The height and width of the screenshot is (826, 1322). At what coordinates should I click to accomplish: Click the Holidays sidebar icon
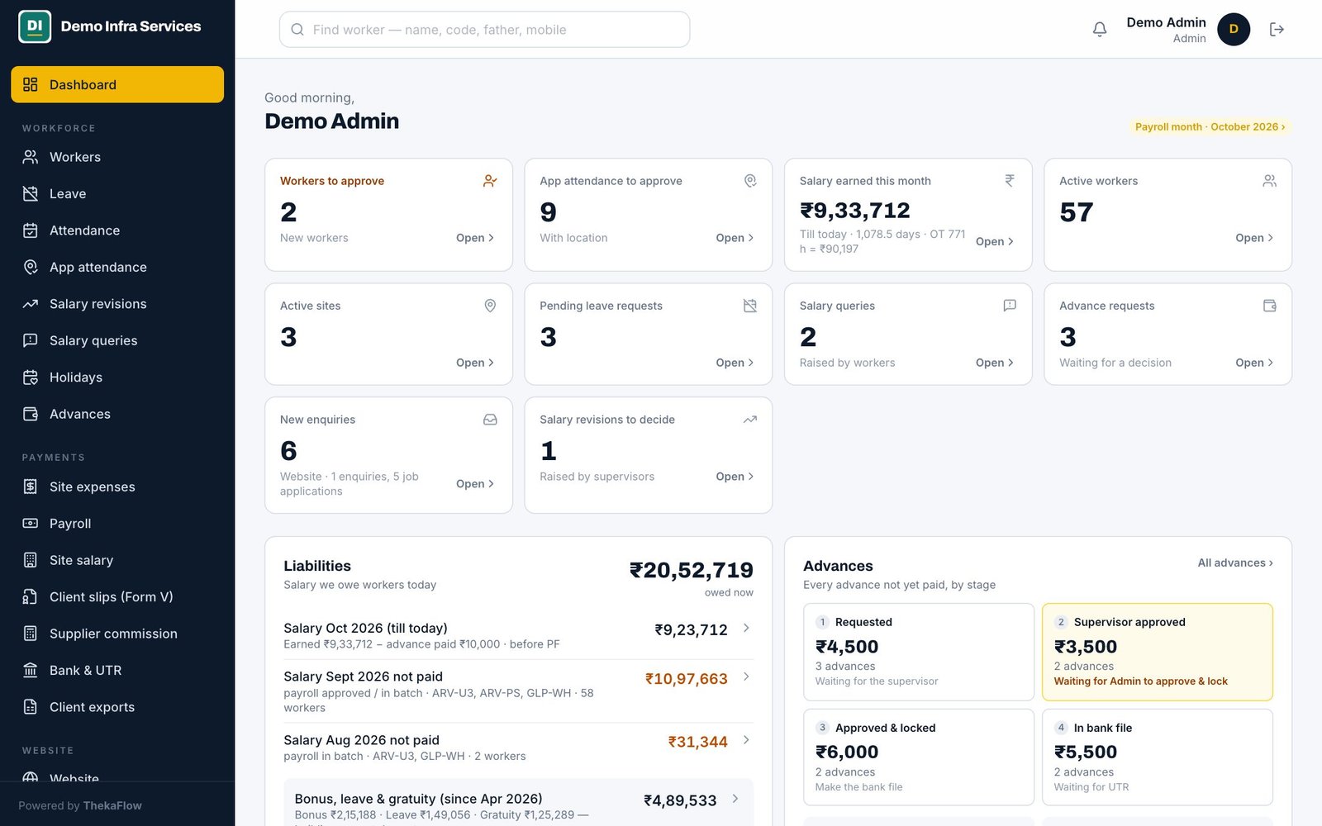point(31,377)
